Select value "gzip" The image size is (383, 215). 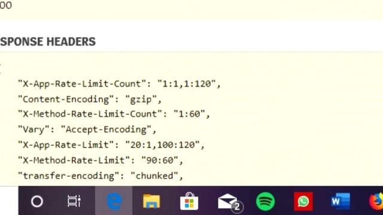[x=141, y=100]
